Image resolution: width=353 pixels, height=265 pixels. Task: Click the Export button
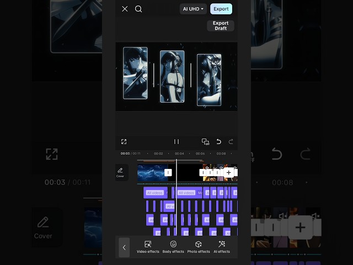tap(221, 9)
